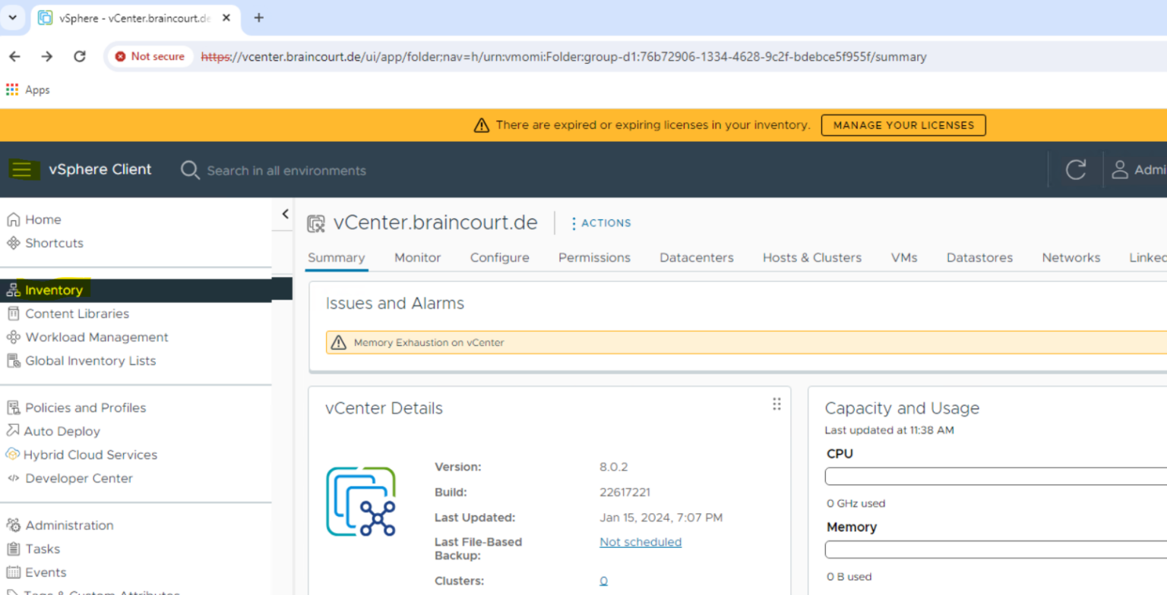Viewport: 1167px width, 595px height.
Task: Open the Datastores tab
Action: 979,257
